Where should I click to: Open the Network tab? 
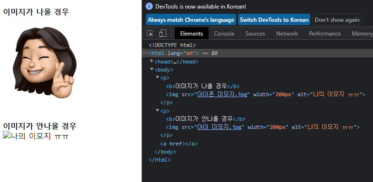point(287,34)
